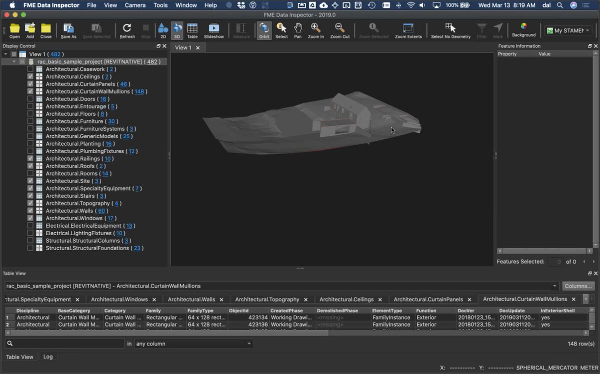Open the Log tab
This screenshot has width=600, height=374.
pos(48,357)
